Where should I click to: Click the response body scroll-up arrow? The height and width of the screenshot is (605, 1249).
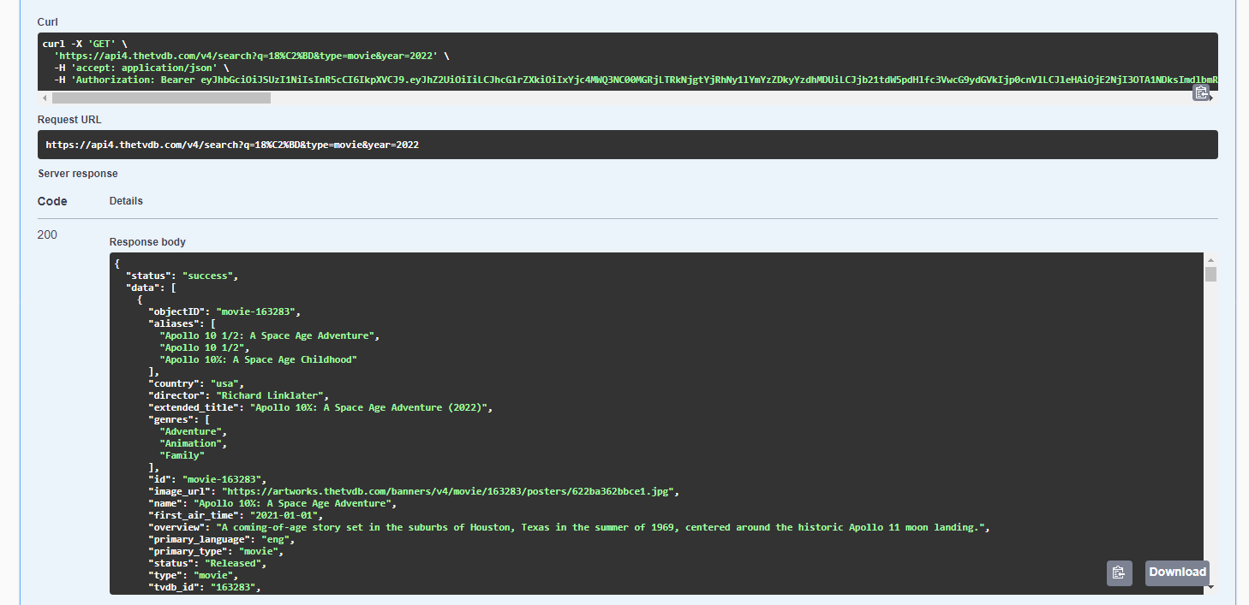coord(1210,258)
